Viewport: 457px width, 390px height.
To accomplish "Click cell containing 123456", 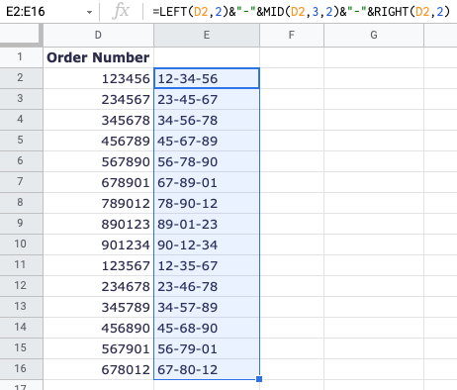I will pos(98,78).
